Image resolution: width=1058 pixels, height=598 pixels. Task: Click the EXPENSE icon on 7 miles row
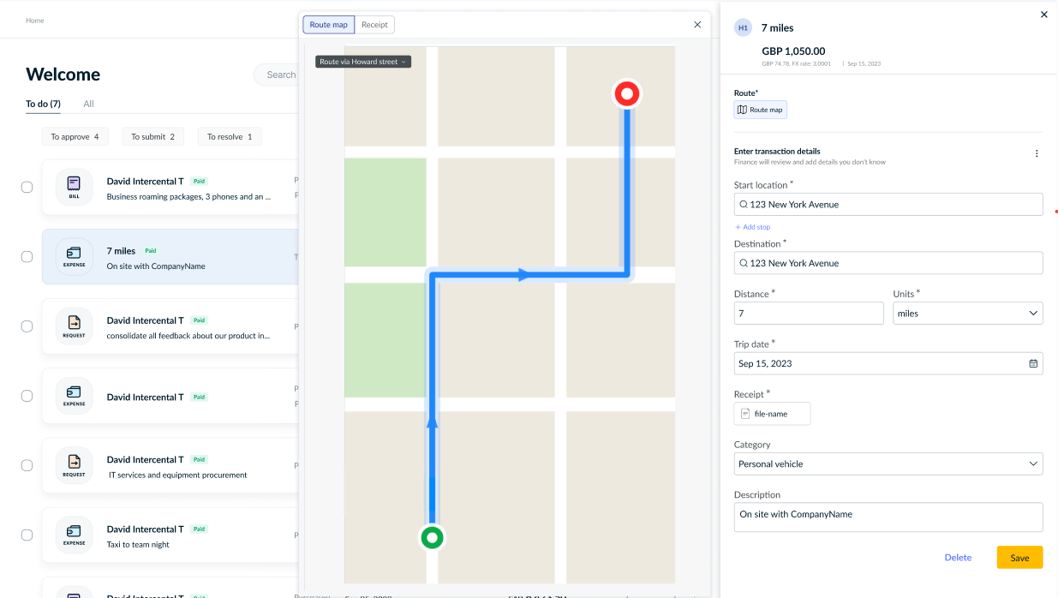75,256
